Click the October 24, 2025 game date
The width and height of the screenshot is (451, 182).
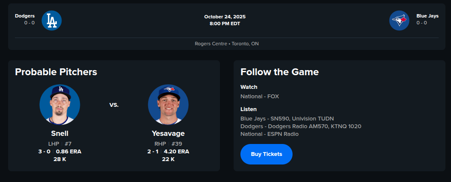click(x=225, y=17)
